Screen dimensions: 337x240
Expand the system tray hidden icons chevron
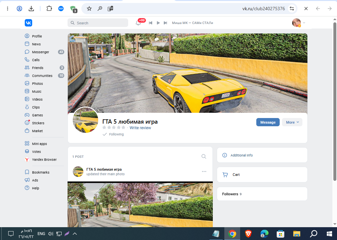75,233
